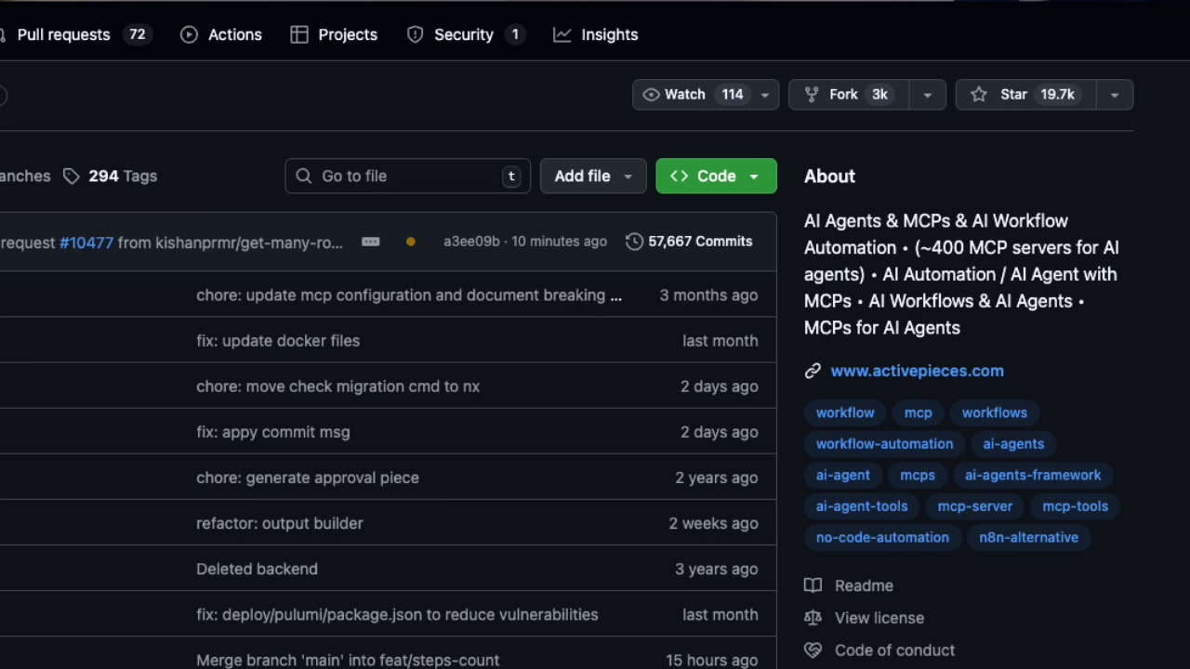
Task: Click the fork icon on the Fork button
Action: [x=813, y=94]
